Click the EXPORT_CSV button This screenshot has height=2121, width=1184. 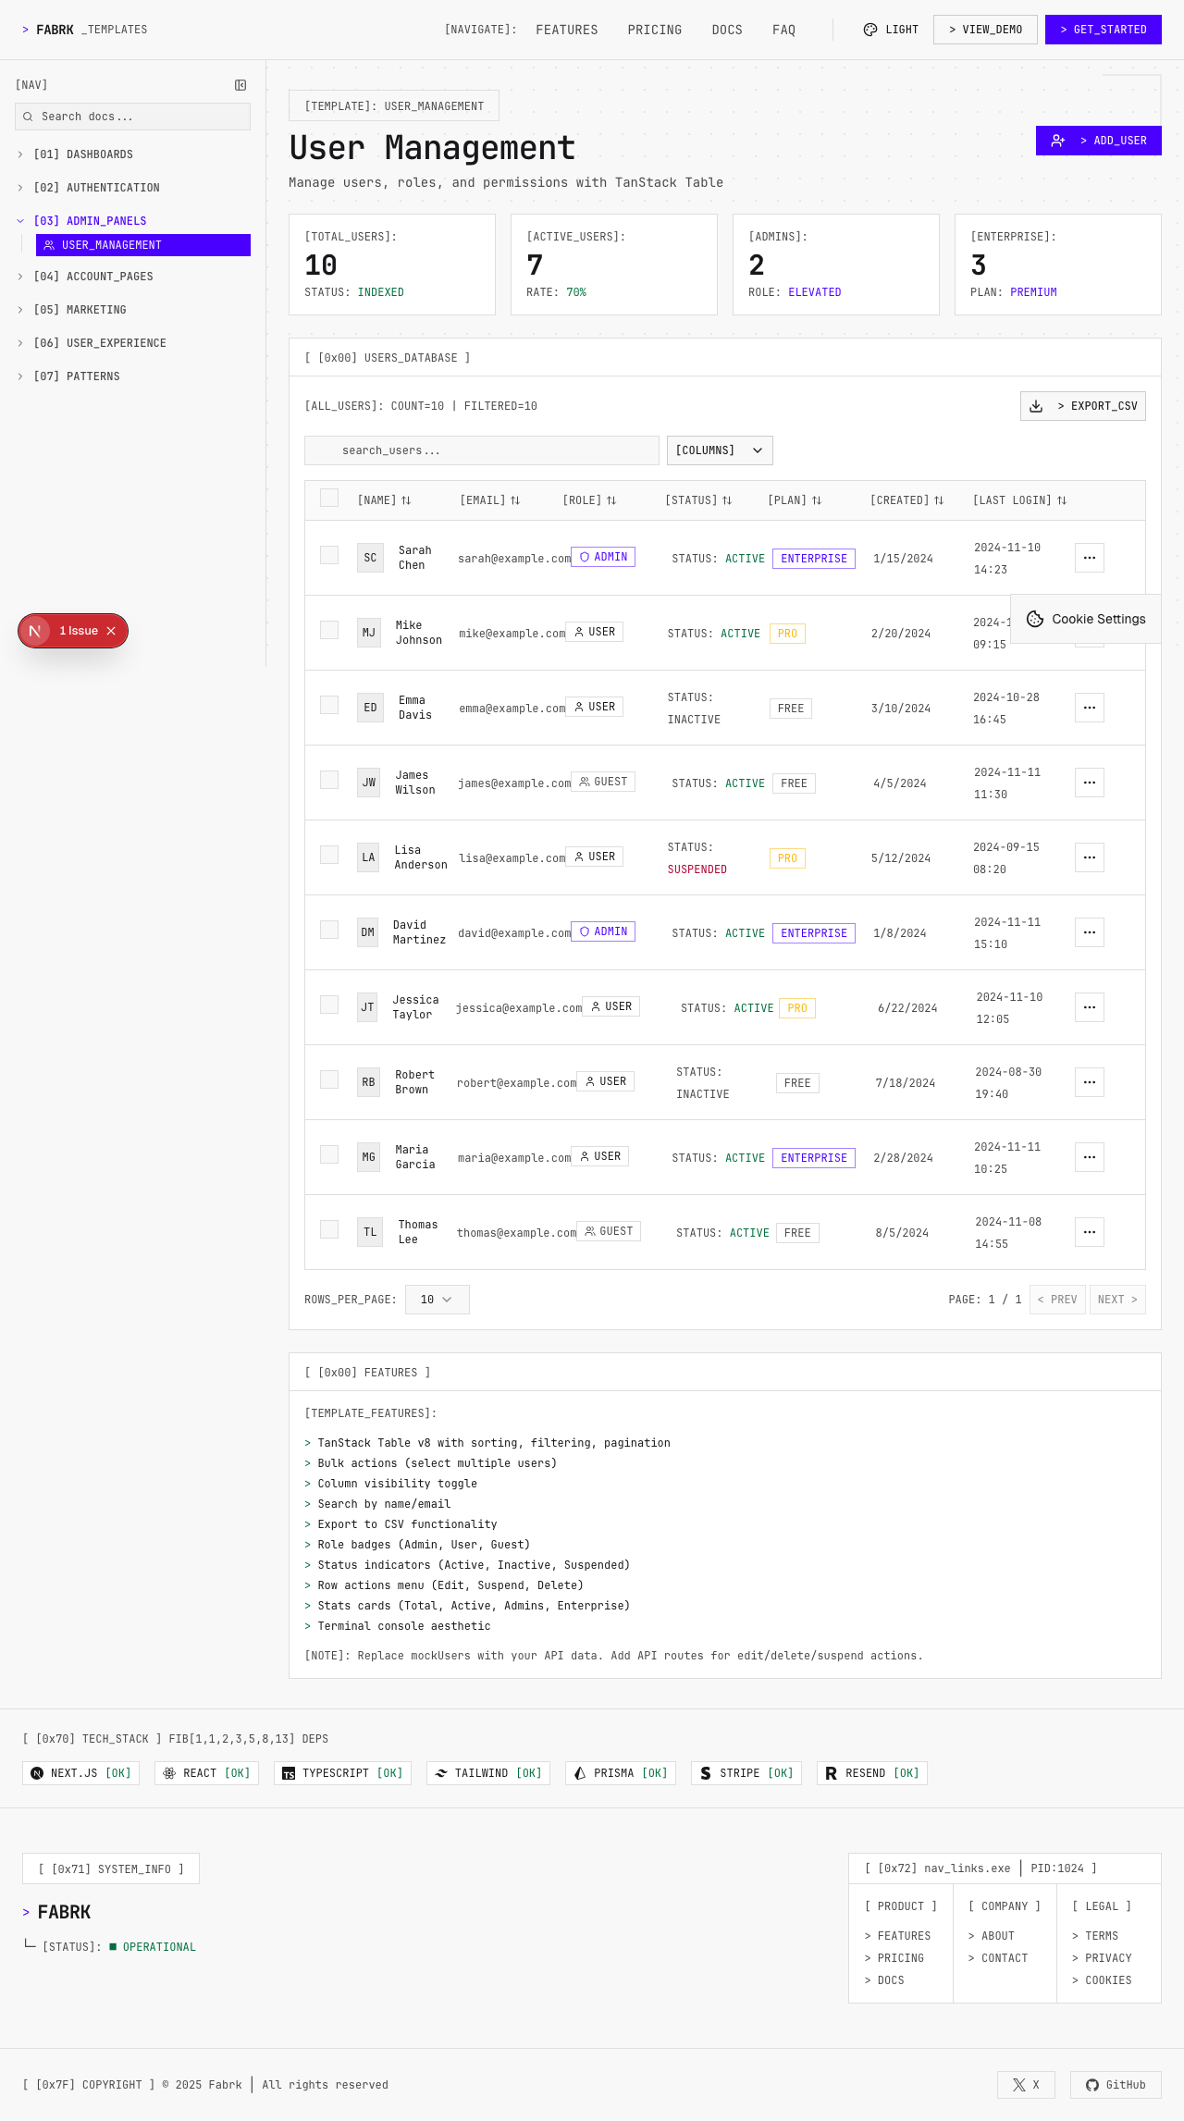(1083, 406)
